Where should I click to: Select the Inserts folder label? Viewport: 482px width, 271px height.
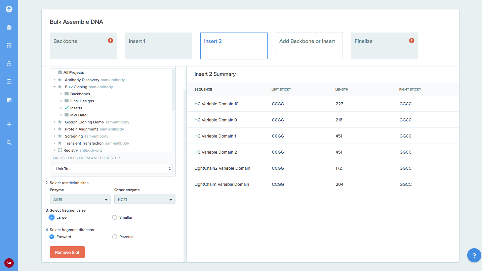pyautogui.click(x=76, y=108)
